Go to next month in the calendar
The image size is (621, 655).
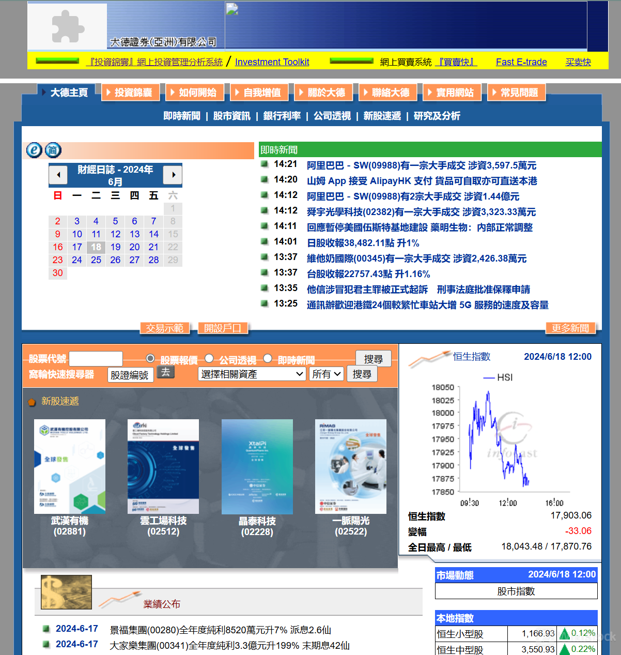point(173,175)
